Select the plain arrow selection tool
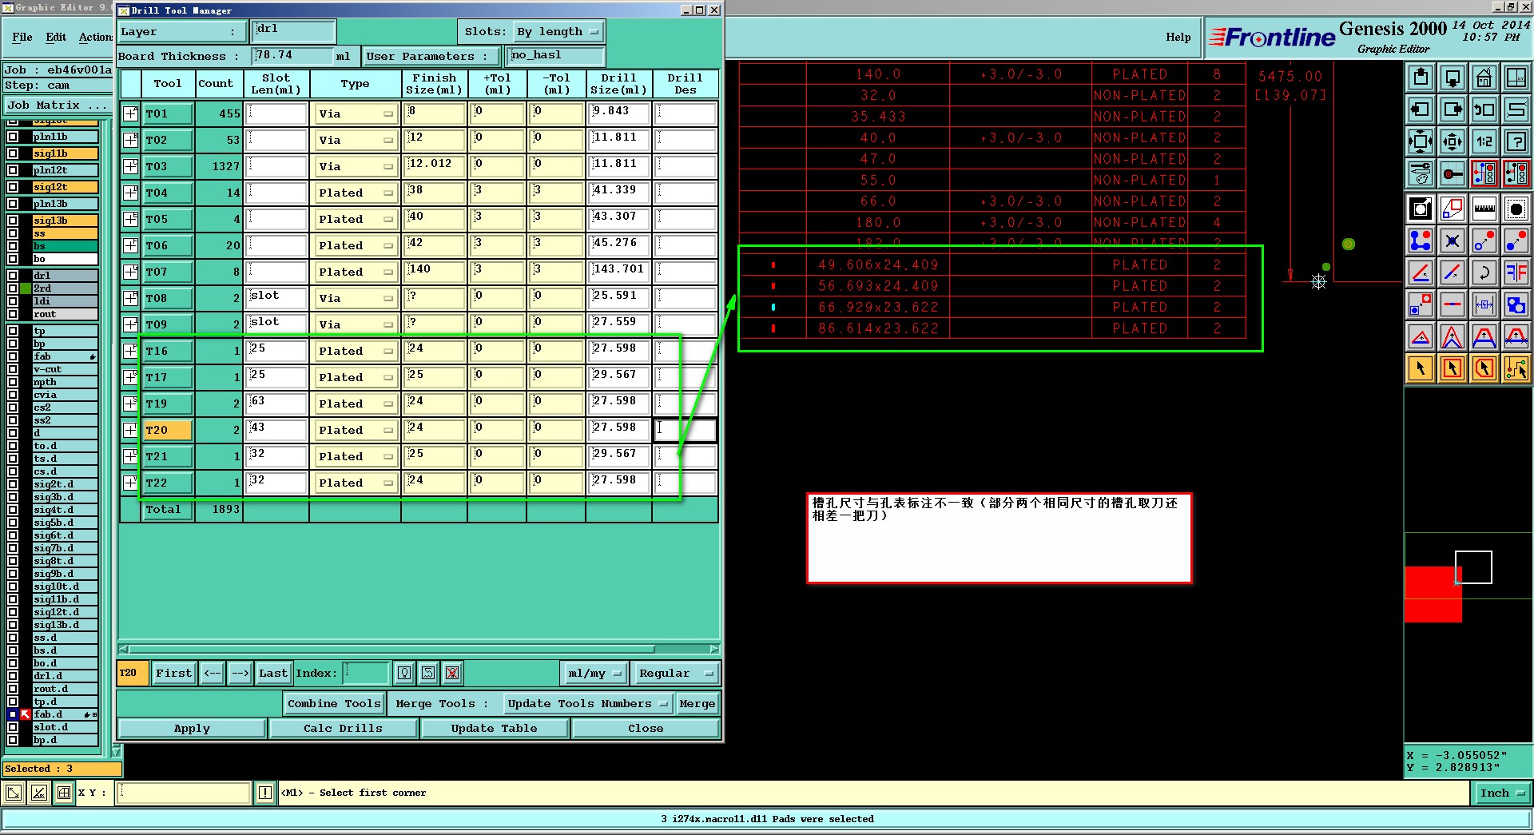Screen dimensions: 1534x835 coord(1421,368)
